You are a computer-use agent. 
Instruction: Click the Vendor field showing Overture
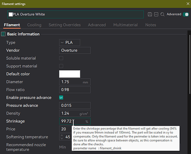(75, 51)
